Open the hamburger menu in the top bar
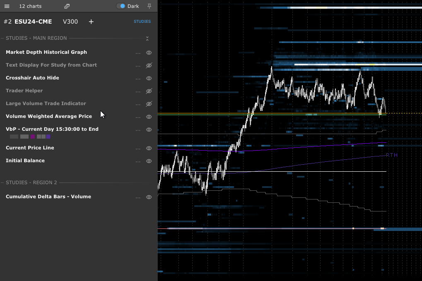 [6, 6]
